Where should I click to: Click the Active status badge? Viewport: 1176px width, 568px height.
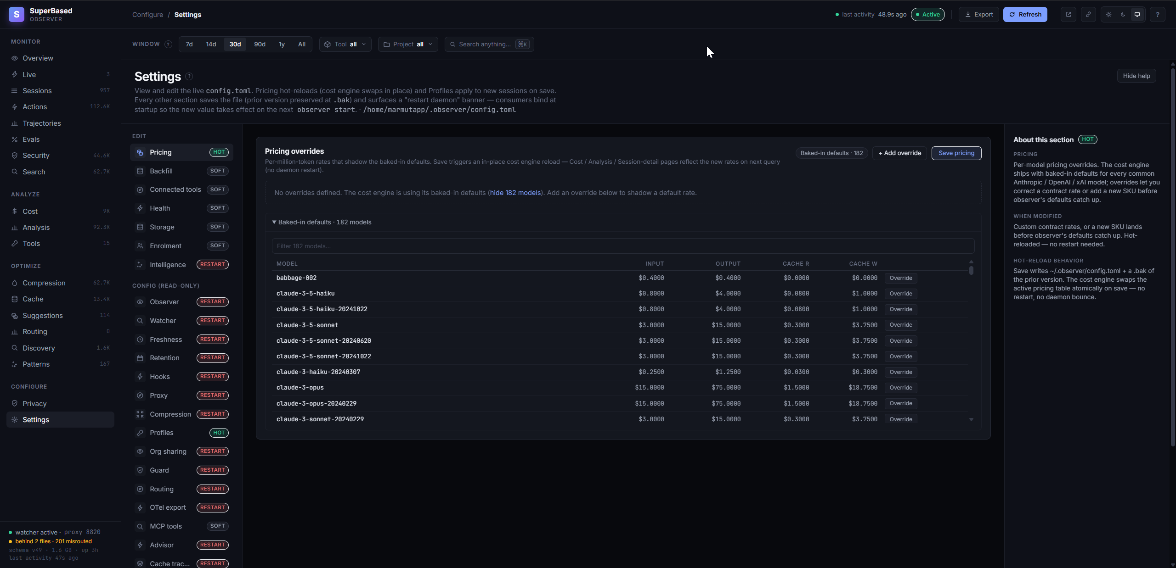pos(928,14)
